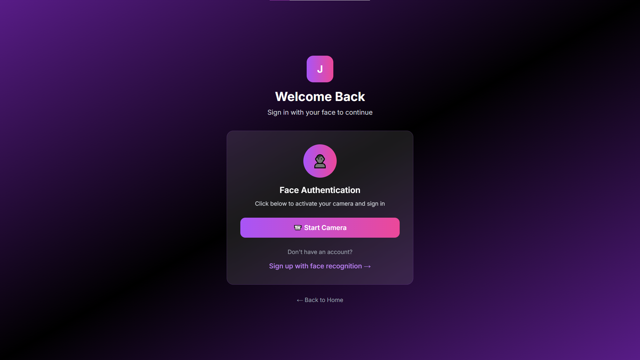Click the word Camera on the gradient button
This screenshot has width=640, height=360.
(334, 228)
